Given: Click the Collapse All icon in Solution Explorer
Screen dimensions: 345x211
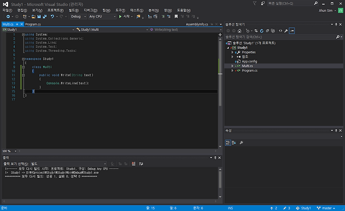Looking at the screenshot, I should (x=267, y=31).
